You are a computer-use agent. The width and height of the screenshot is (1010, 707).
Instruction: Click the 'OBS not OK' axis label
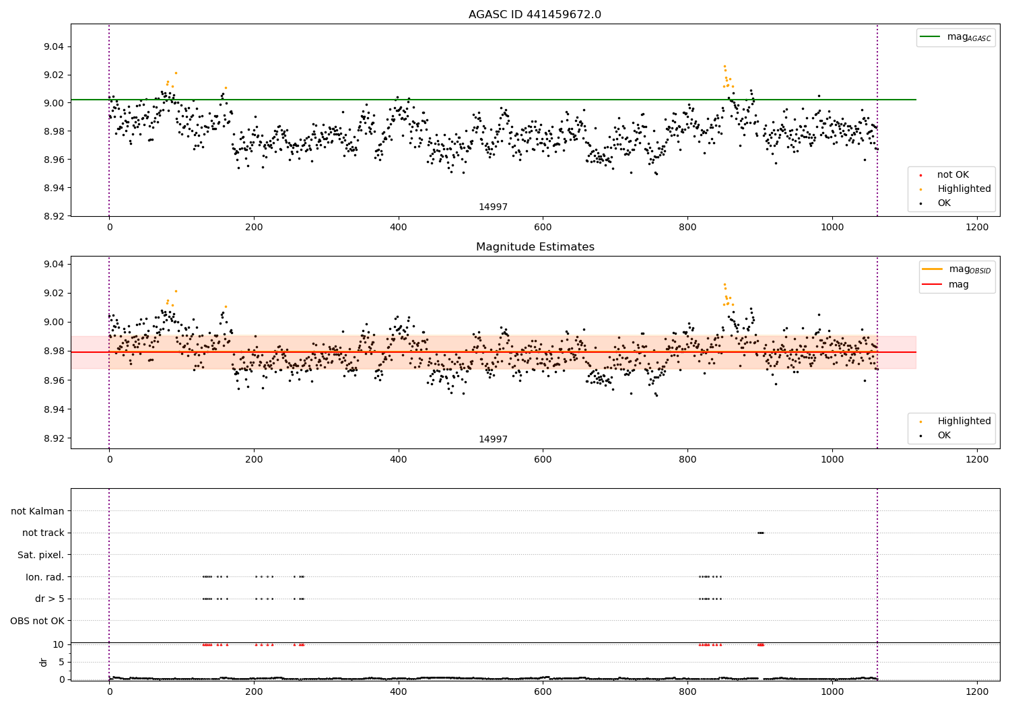[38, 621]
